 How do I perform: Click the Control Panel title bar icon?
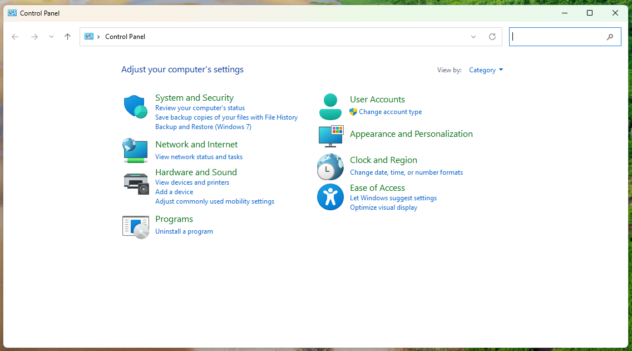click(x=12, y=13)
